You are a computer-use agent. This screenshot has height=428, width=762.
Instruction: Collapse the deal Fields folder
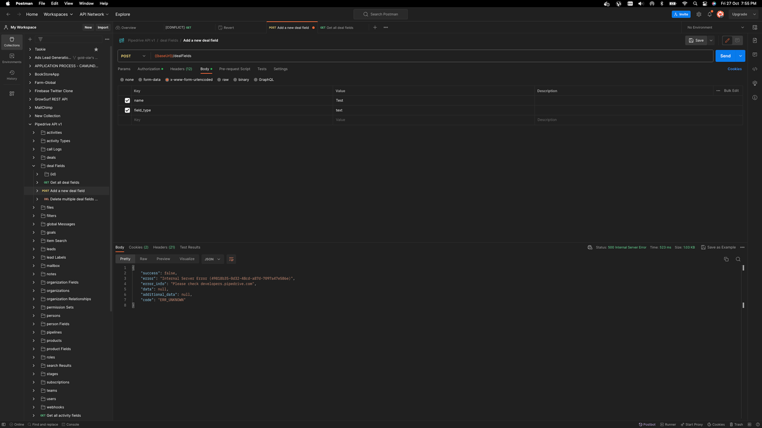coord(34,166)
